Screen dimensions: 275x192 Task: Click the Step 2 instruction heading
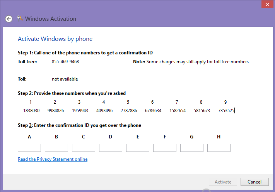tap(72, 93)
